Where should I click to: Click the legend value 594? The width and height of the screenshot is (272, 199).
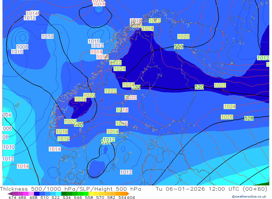tap(122, 197)
